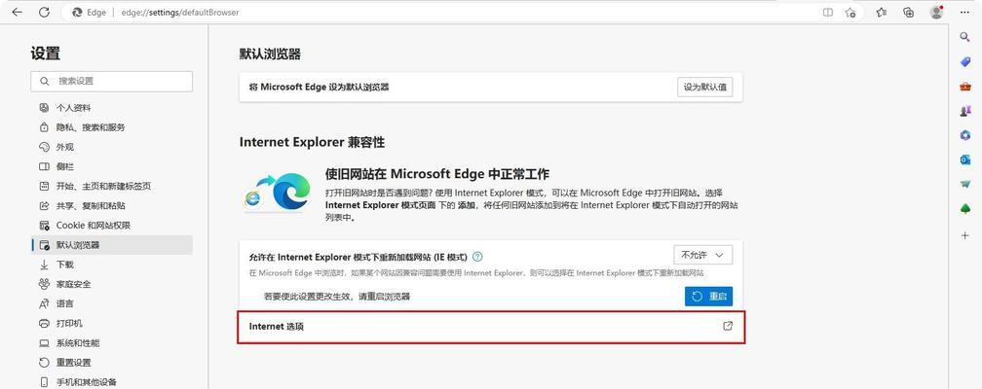Open 下载 settings section
This screenshot has width=982, height=389.
tap(112, 265)
